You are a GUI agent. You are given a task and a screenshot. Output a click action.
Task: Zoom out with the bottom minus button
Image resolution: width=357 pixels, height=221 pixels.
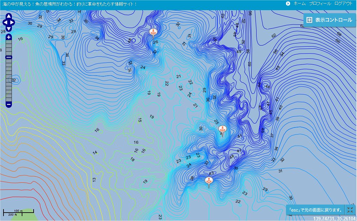[9, 105]
